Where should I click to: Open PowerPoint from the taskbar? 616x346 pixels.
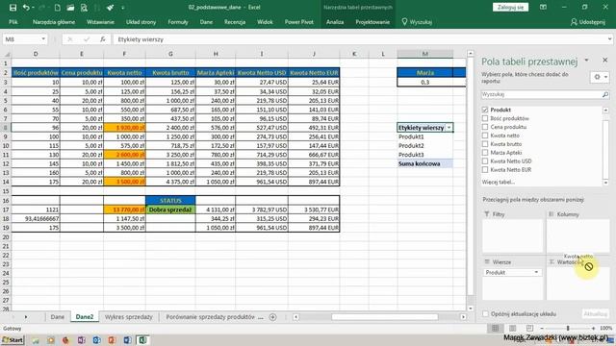[112, 340]
